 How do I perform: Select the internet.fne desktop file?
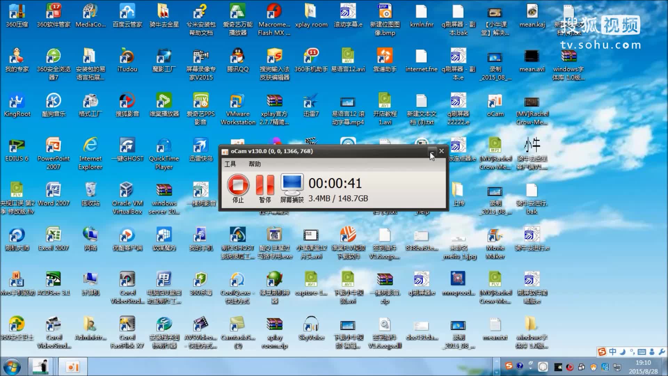[421, 60]
